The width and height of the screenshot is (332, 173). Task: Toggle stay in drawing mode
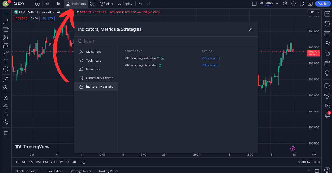tap(6, 106)
